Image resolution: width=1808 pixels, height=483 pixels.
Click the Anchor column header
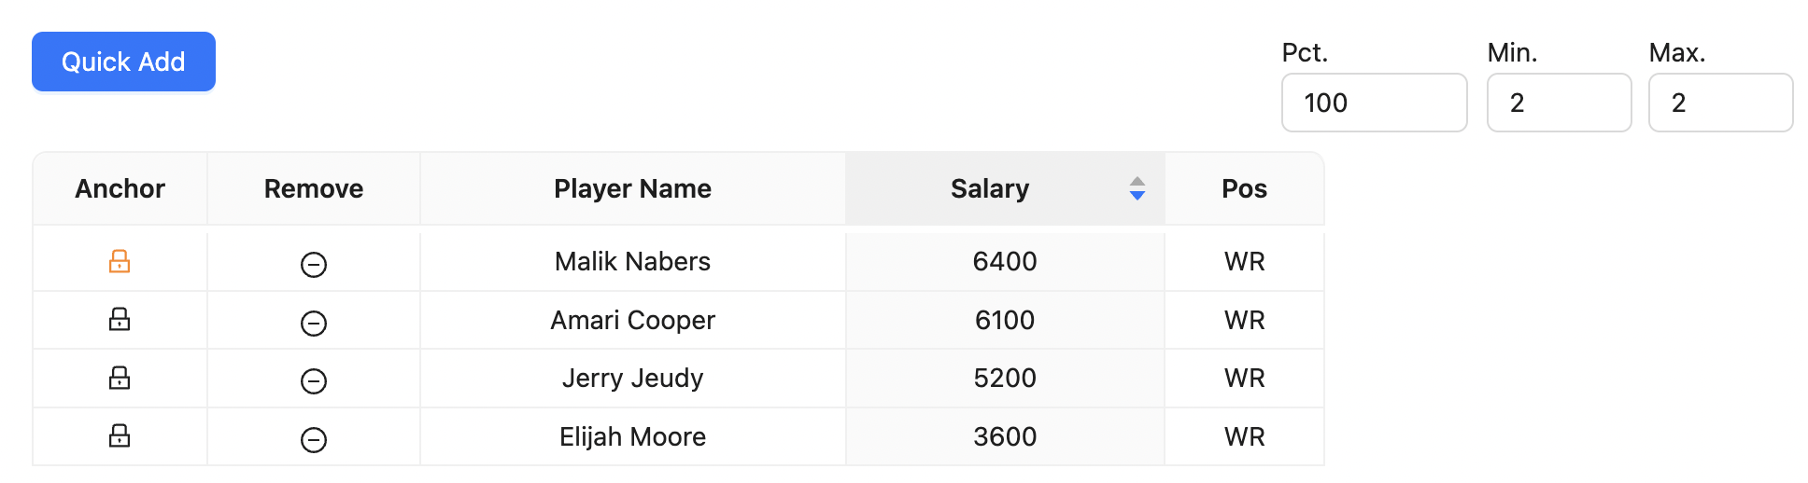click(x=120, y=188)
